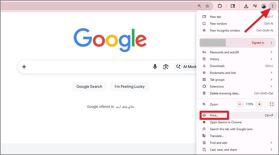
Task: Click the I'm Feeling Lucky button
Action: coord(129,87)
